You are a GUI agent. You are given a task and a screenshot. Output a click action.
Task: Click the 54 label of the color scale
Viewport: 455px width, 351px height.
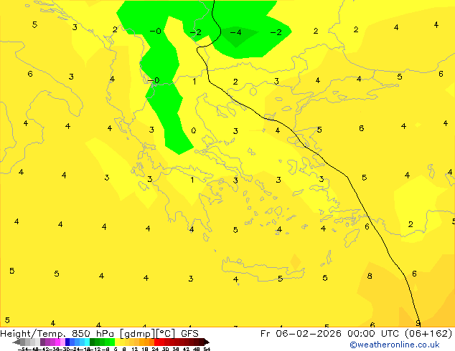pyautogui.click(x=207, y=349)
